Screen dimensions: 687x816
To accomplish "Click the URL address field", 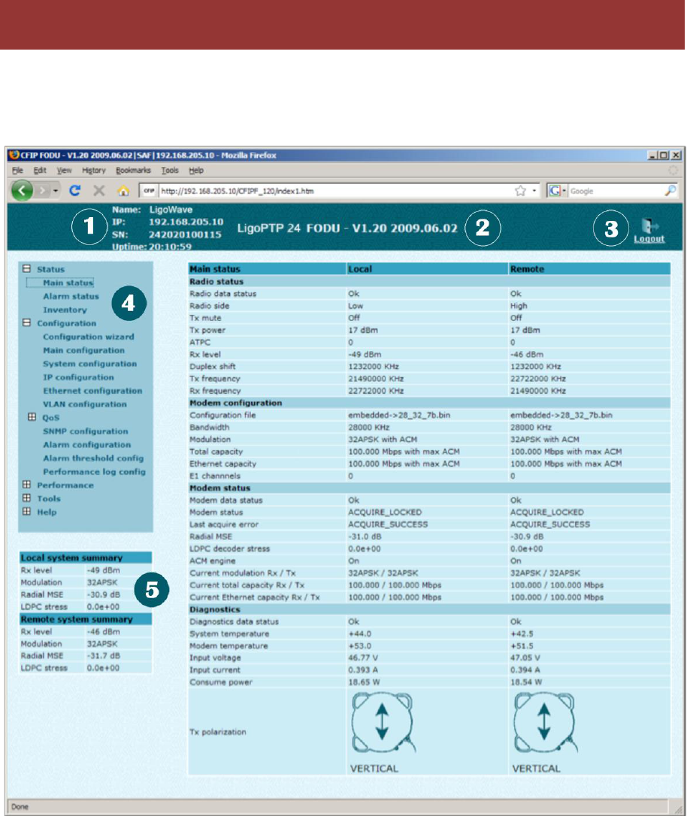I will (x=333, y=191).
